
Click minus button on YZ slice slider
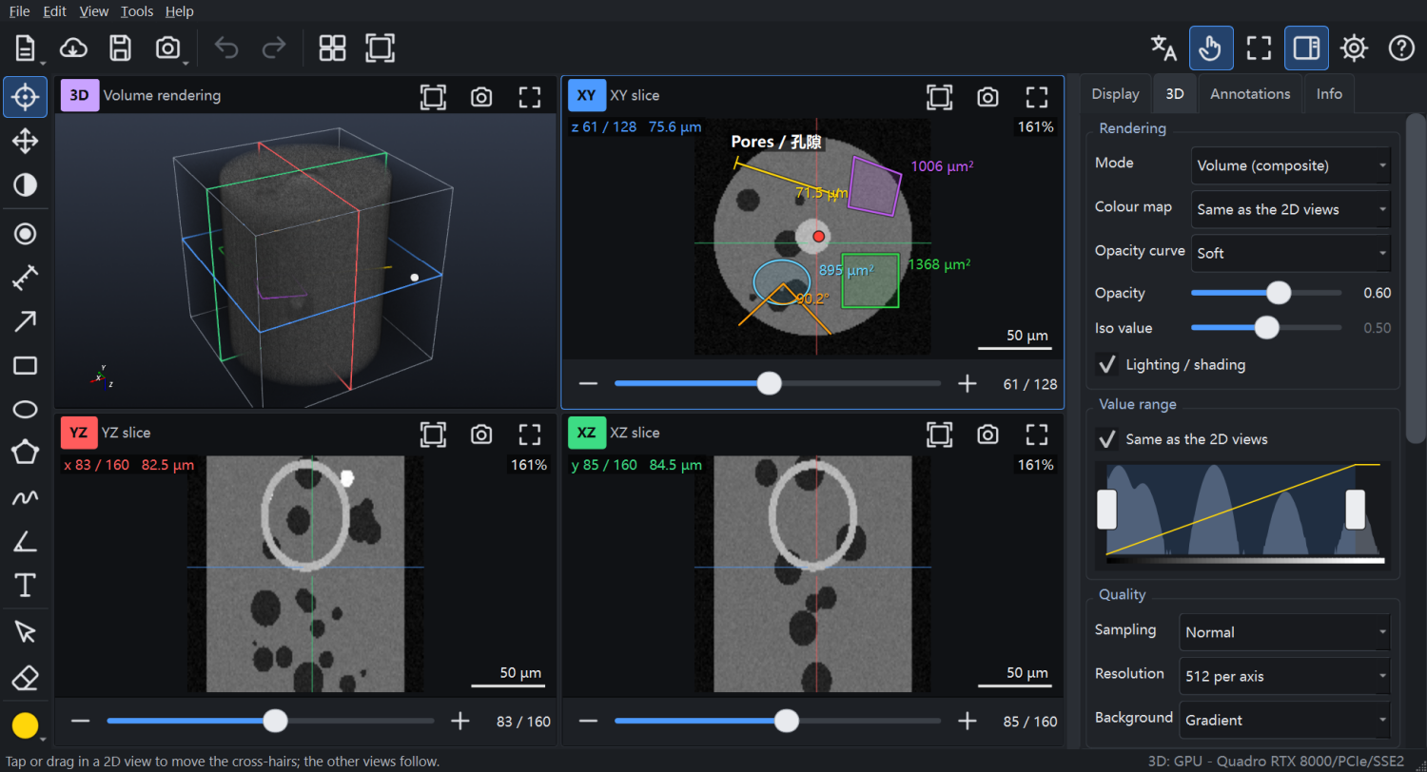pyautogui.click(x=80, y=721)
